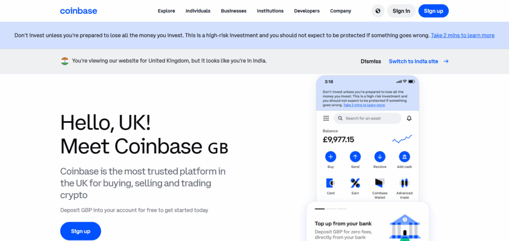This screenshot has height=241, width=509.
Task: Click the India flag icon
Action: pyautogui.click(x=65, y=61)
